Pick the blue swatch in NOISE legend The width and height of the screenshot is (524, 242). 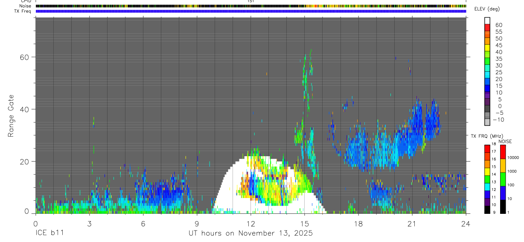pos(503,192)
